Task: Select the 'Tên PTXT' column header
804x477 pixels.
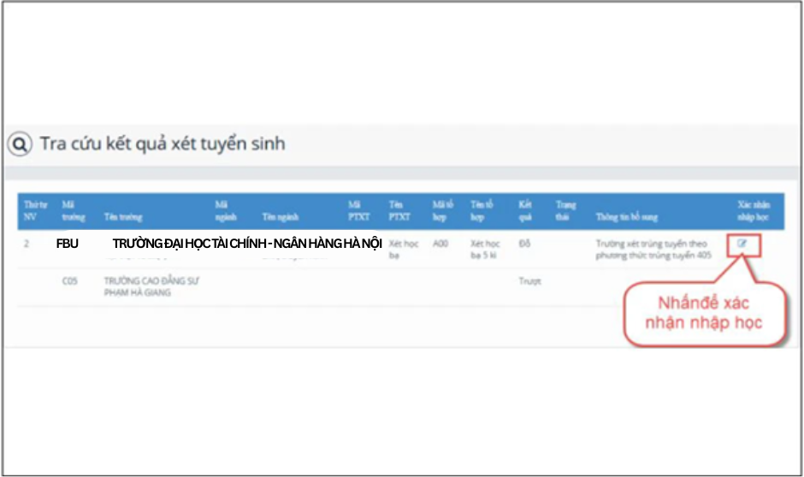Action: tap(398, 211)
